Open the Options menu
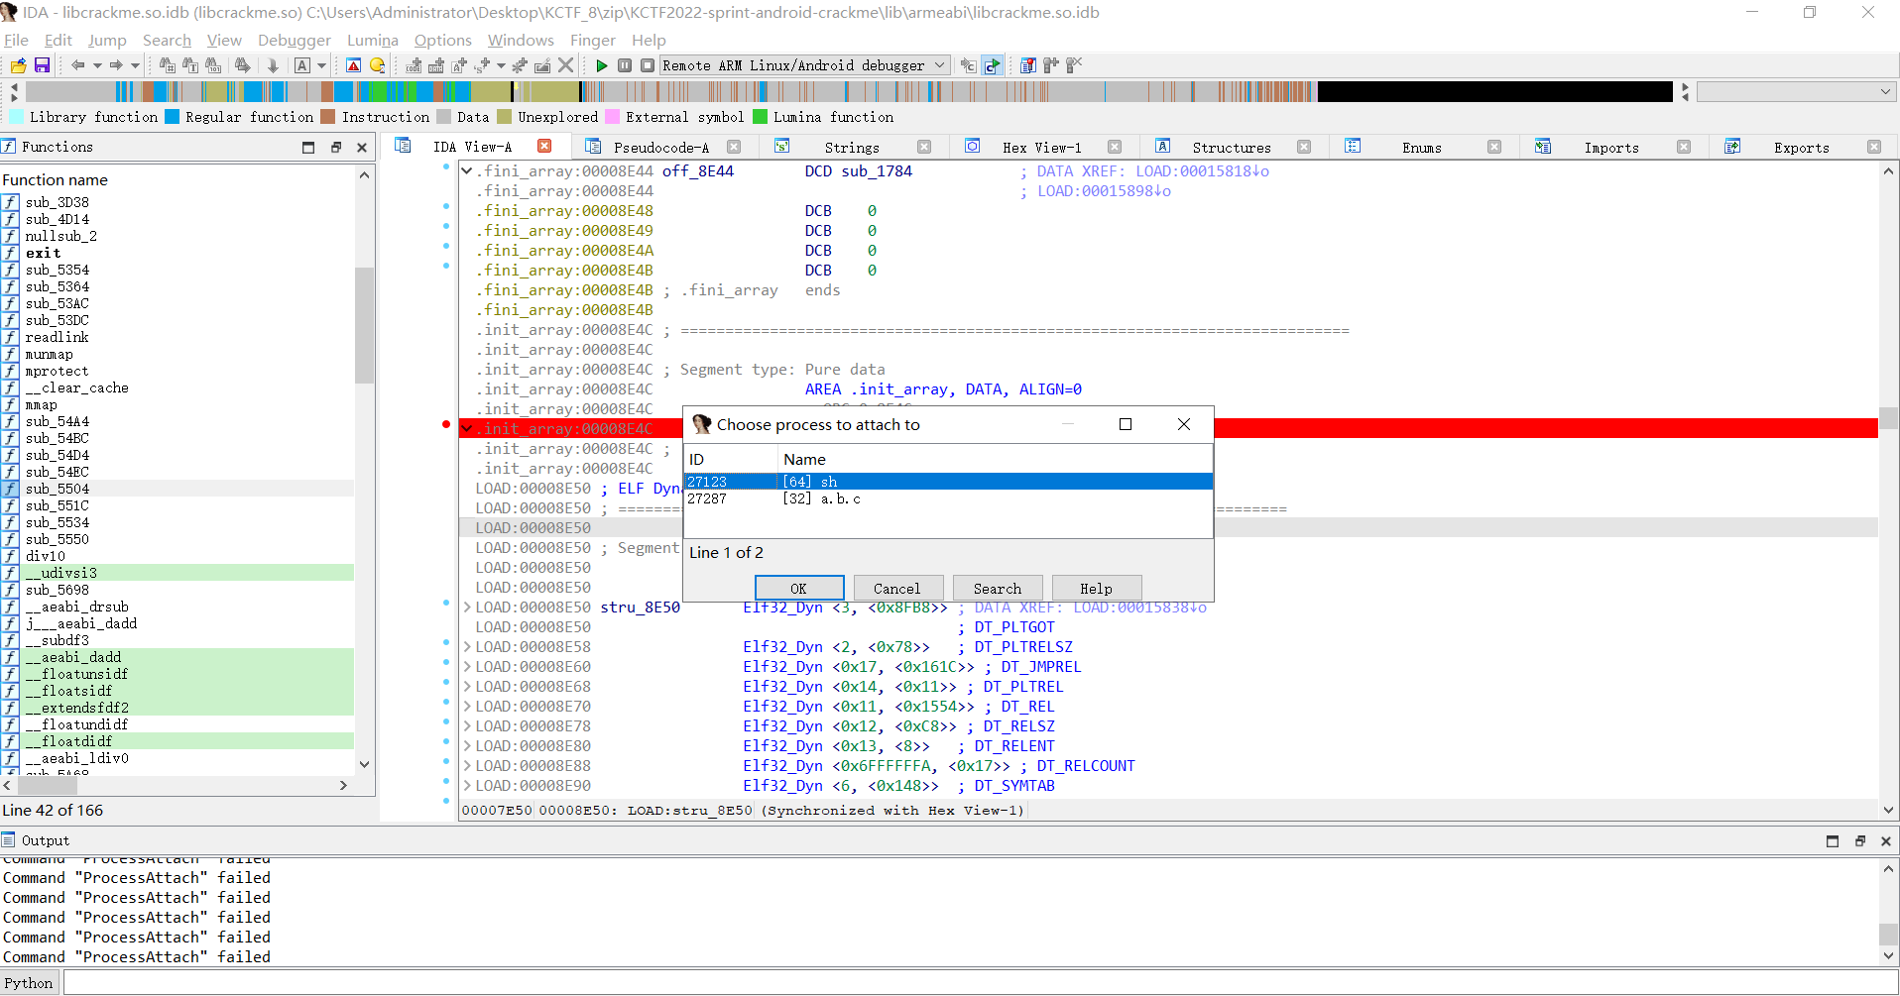The width and height of the screenshot is (1900, 996). pyautogui.click(x=443, y=41)
